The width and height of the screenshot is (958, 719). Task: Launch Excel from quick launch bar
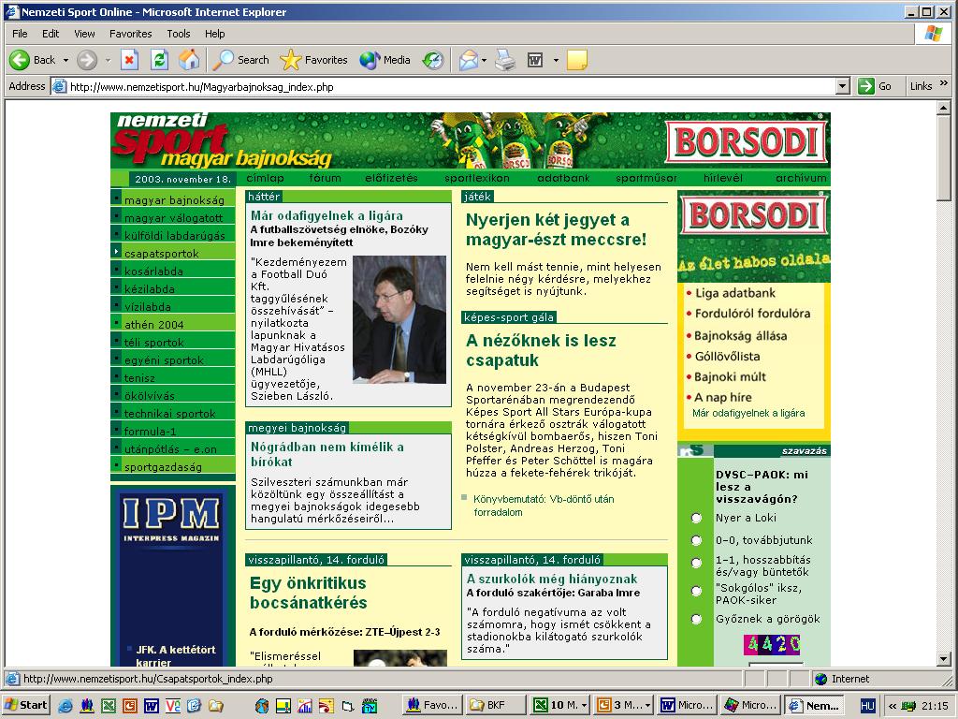(109, 706)
